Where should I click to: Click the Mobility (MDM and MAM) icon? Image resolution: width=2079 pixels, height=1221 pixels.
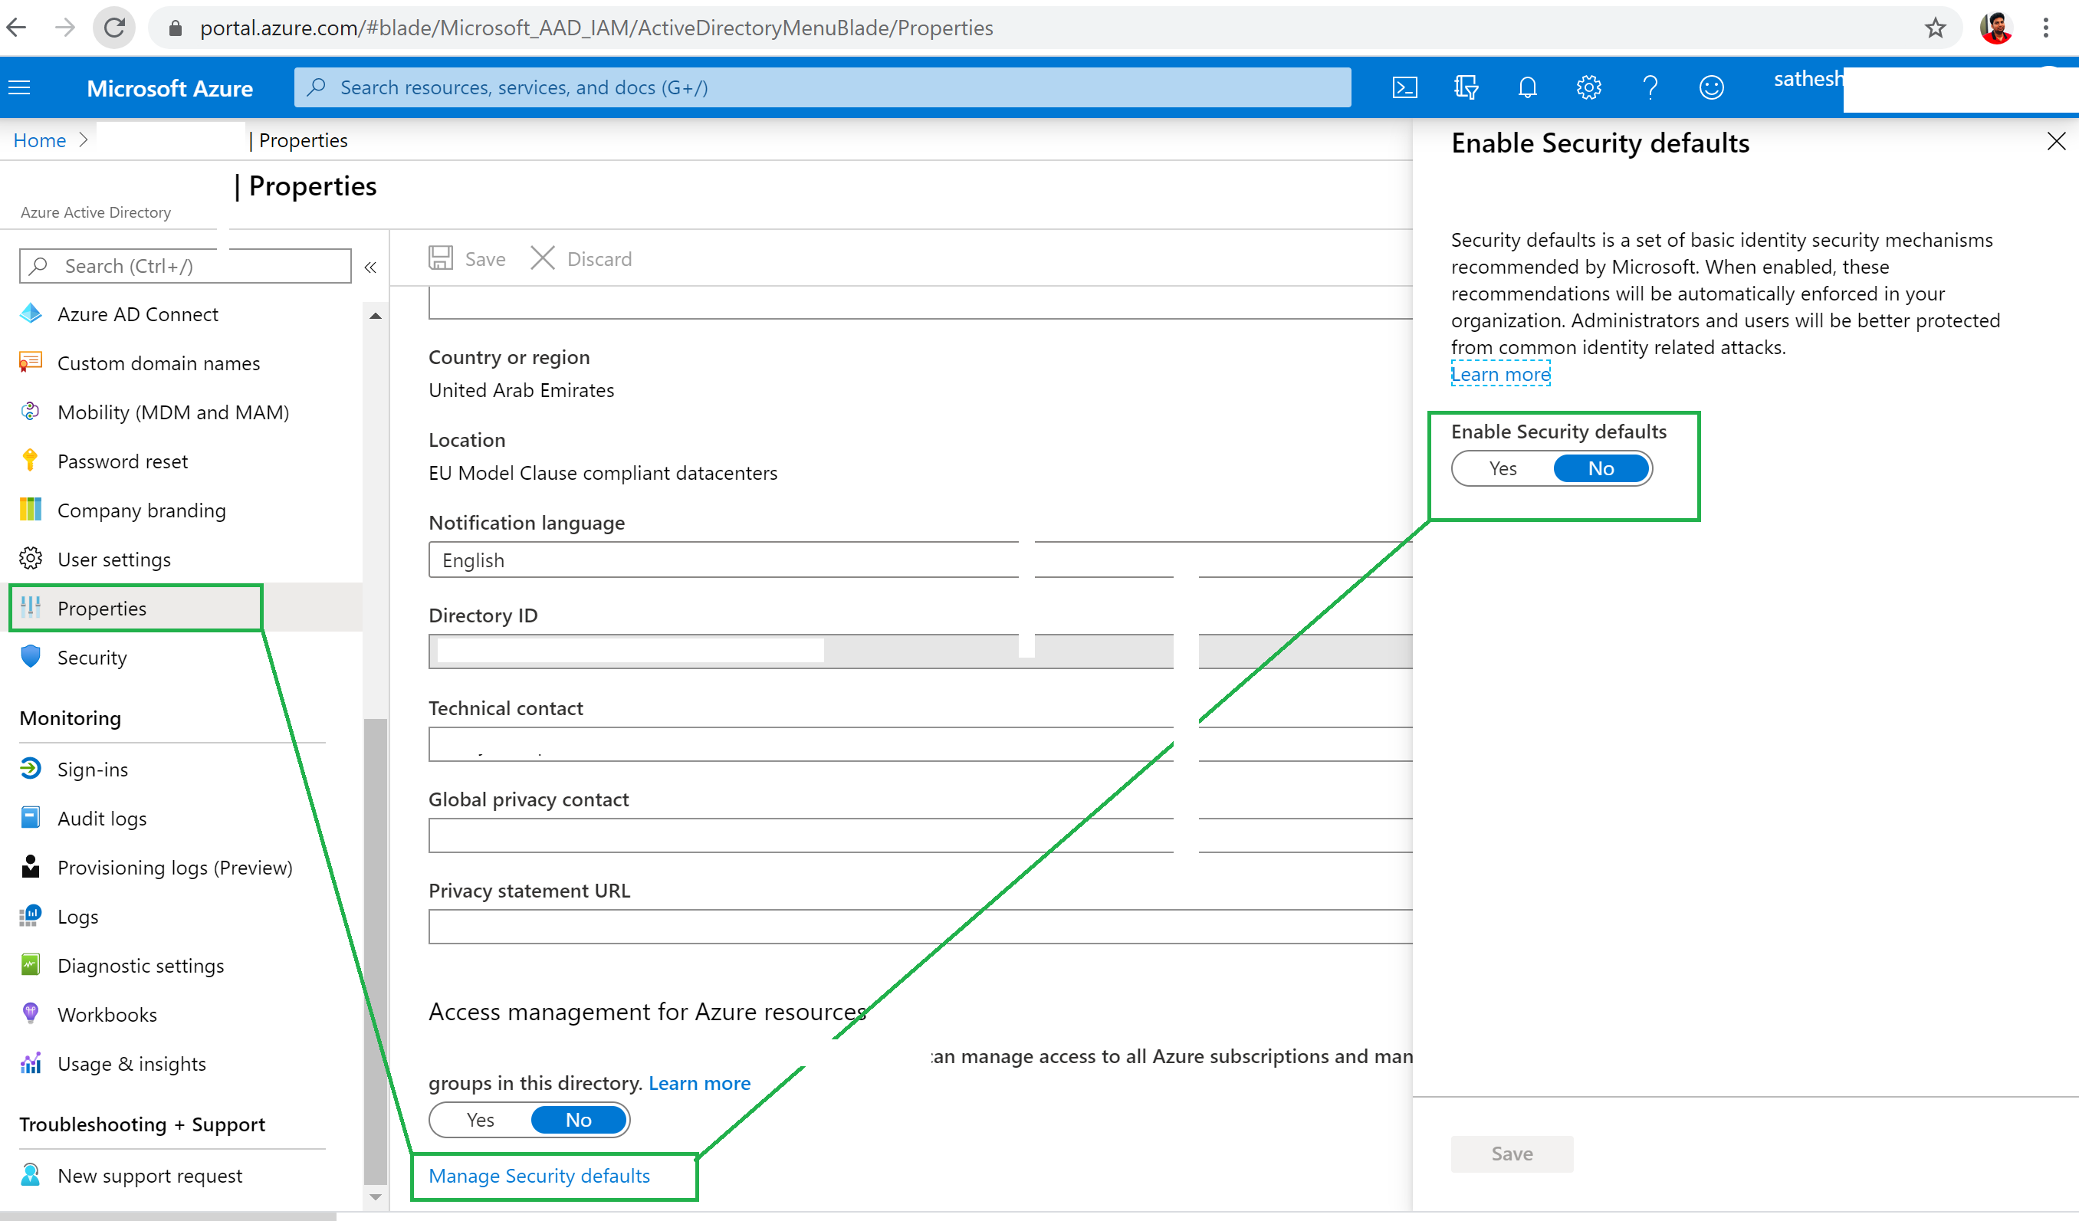(x=31, y=412)
